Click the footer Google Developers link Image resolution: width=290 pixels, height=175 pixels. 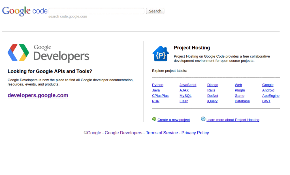(x=123, y=133)
